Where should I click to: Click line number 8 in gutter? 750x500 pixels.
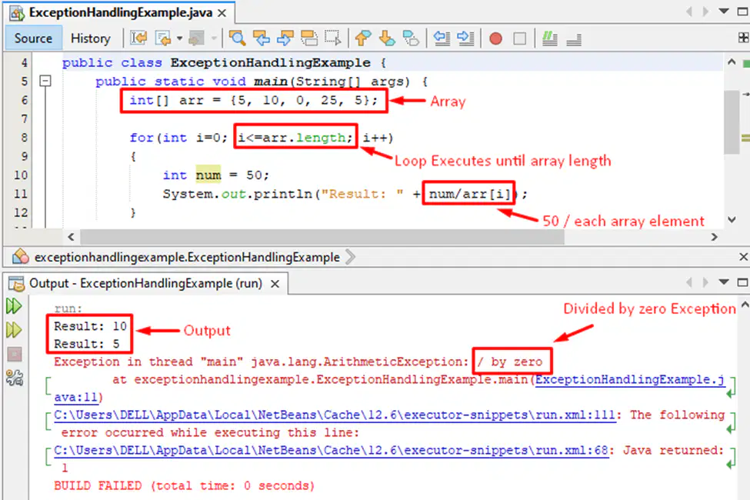24,138
